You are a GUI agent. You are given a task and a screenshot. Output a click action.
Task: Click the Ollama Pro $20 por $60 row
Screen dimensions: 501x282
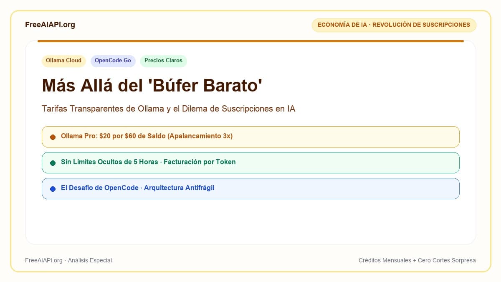[x=250, y=137]
